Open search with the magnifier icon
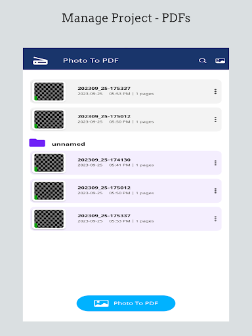Viewport: 252px width, 336px height. pyautogui.click(x=203, y=60)
